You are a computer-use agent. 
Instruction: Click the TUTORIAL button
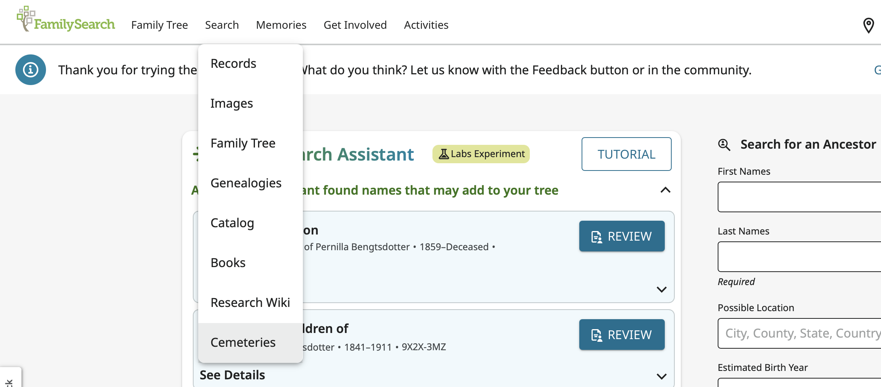click(626, 154)
